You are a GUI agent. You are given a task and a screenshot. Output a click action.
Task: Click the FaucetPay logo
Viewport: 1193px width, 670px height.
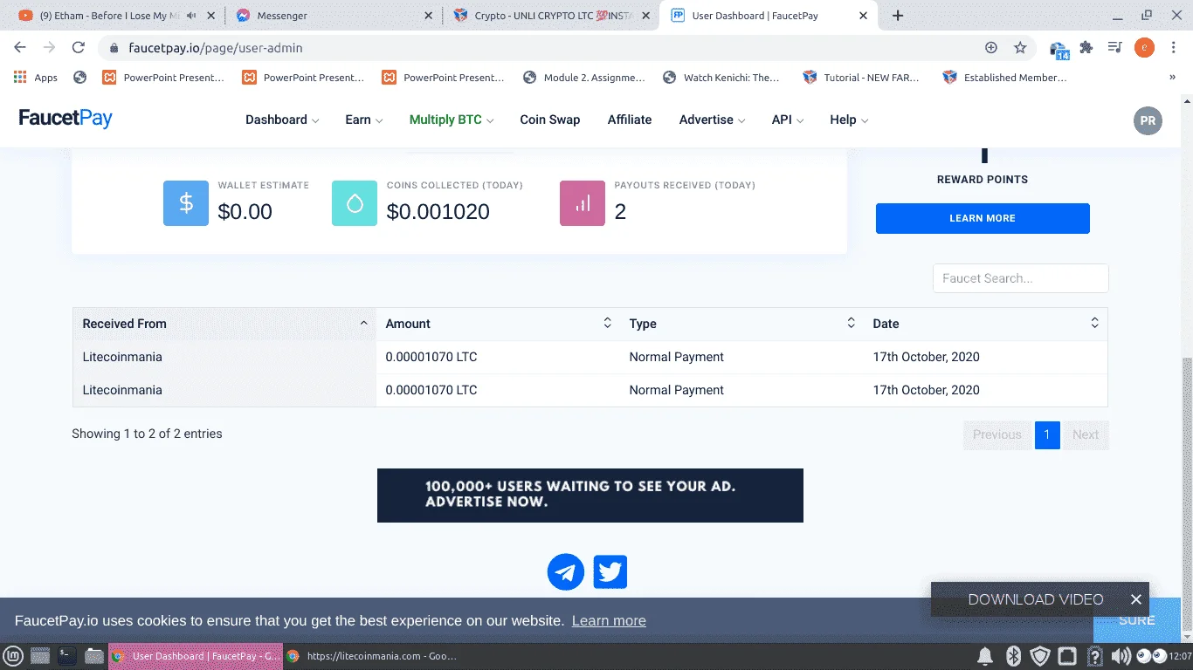66,119
